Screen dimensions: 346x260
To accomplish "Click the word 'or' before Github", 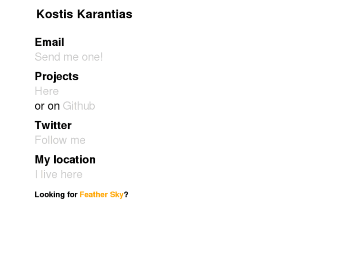I will point(40,106).
